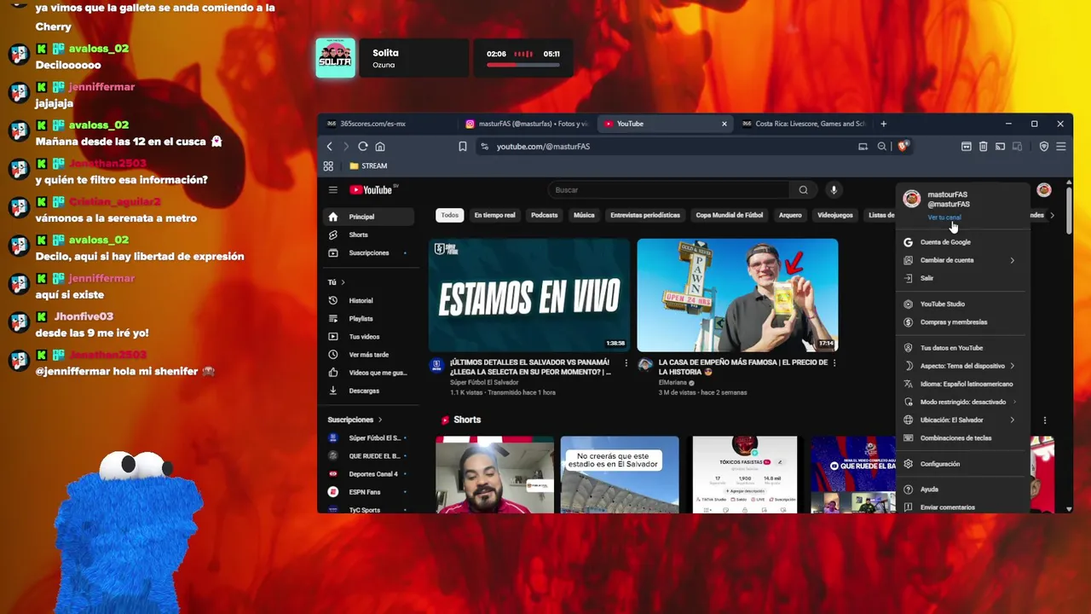Choose Salir to sign out
This screenshot has height=614, width=1091.
click(x=961, y=278)
